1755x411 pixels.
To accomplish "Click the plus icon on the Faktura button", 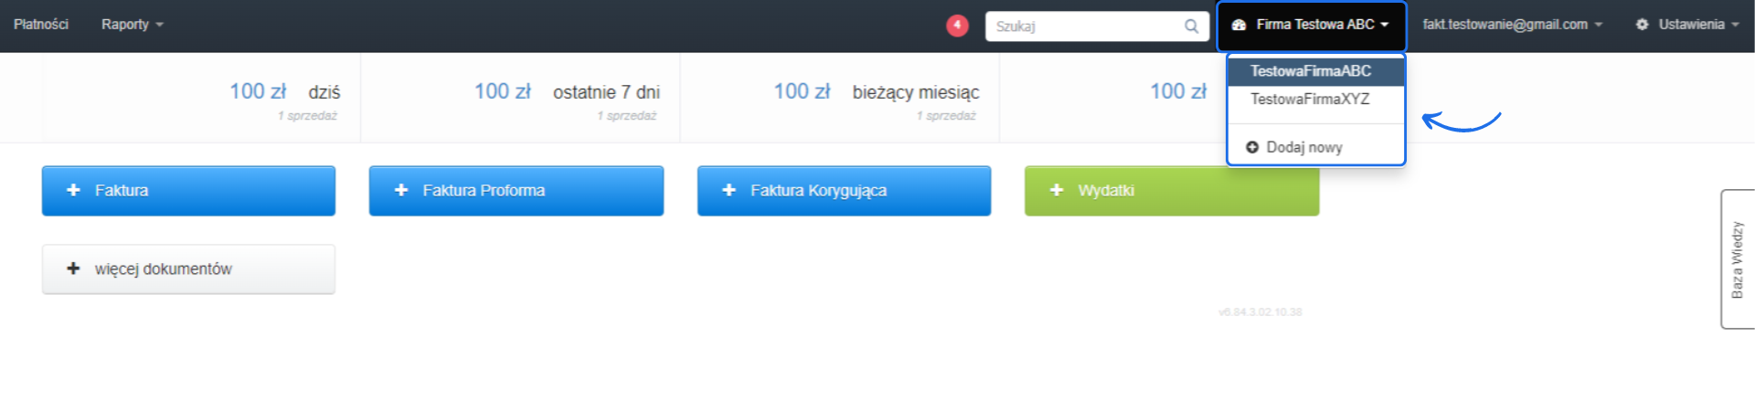I will 74,190.
